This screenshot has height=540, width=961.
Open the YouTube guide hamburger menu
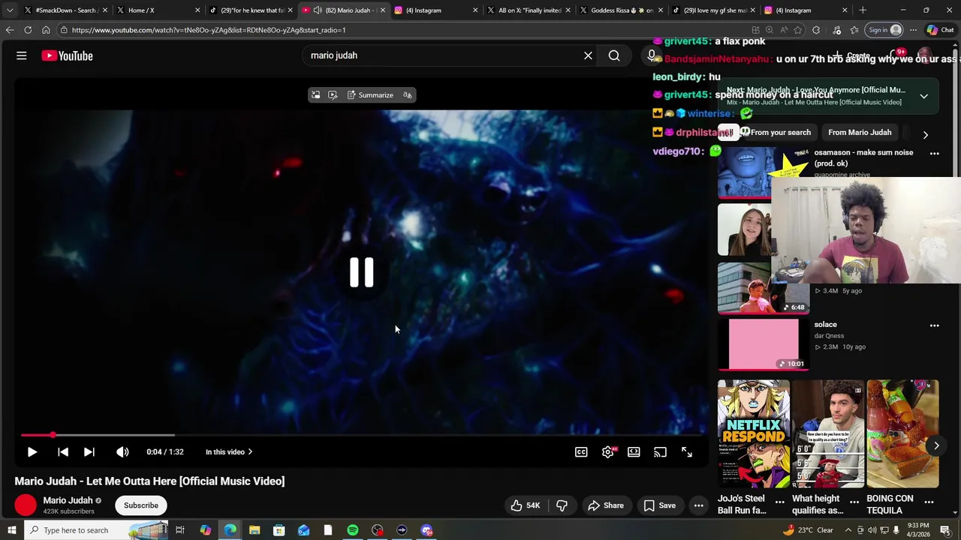[22, 55]
